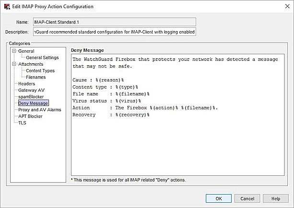
Task: Select the Deny Message category
Action: tap(33, 103)
